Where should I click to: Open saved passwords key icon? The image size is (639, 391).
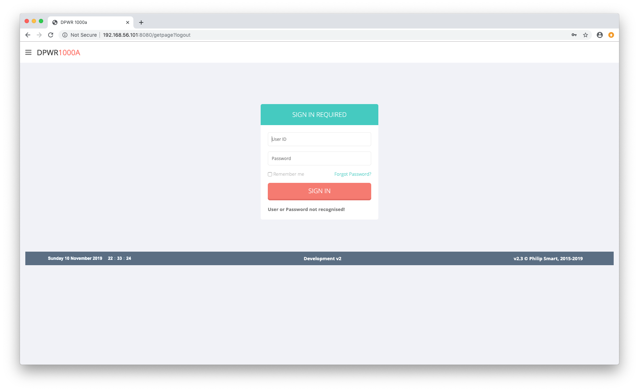pyautogui.click(x=574, y=35)
